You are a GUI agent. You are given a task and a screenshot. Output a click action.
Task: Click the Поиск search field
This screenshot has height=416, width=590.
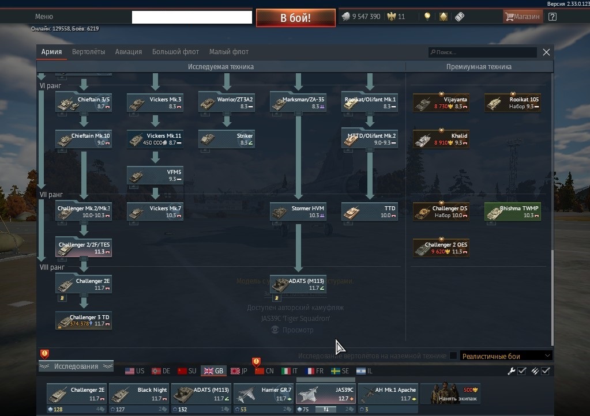[x=482, y=52]
